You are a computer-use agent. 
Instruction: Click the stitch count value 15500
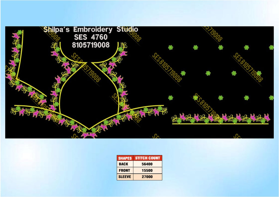tap(147, 170)
